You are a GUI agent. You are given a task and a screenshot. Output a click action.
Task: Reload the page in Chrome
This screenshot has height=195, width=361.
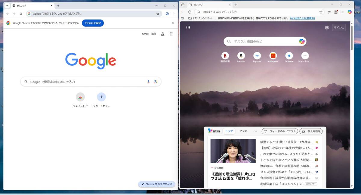(21, 13)
